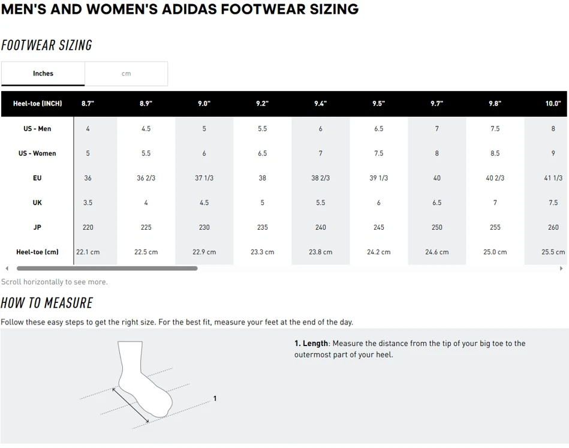Select the Inches tab
This screenshot has width=569, height=448.
coord(43,74)
